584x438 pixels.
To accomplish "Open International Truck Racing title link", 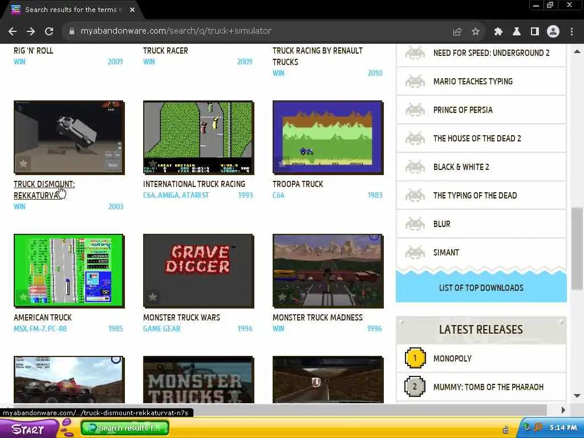I will pyautogui.click(x=194, y=184).
